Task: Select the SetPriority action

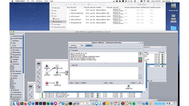Action: tap(15, 64)
